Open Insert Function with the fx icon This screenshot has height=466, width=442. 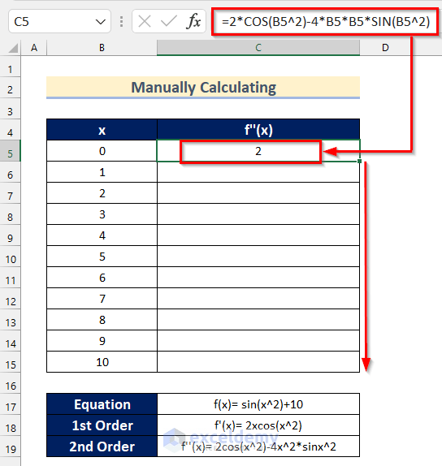pos(193,21)
